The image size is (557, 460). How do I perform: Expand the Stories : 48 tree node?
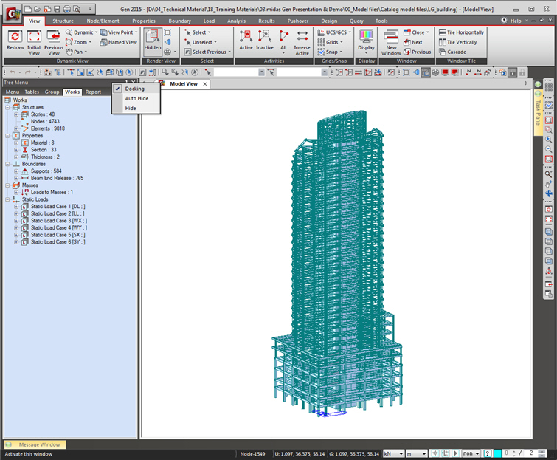pos(16,114)
